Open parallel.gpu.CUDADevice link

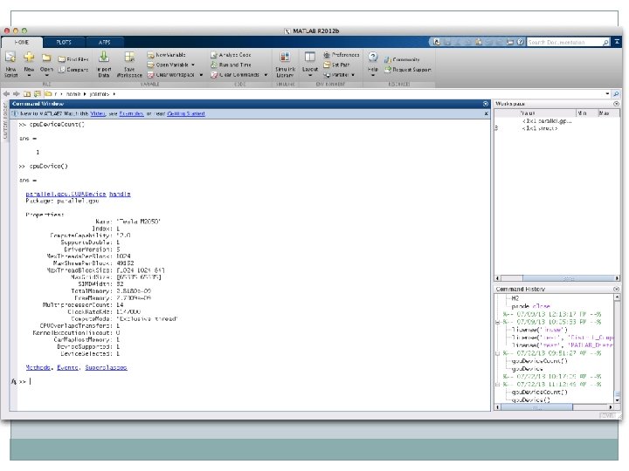pyautogui.click(x=66, y=194)
